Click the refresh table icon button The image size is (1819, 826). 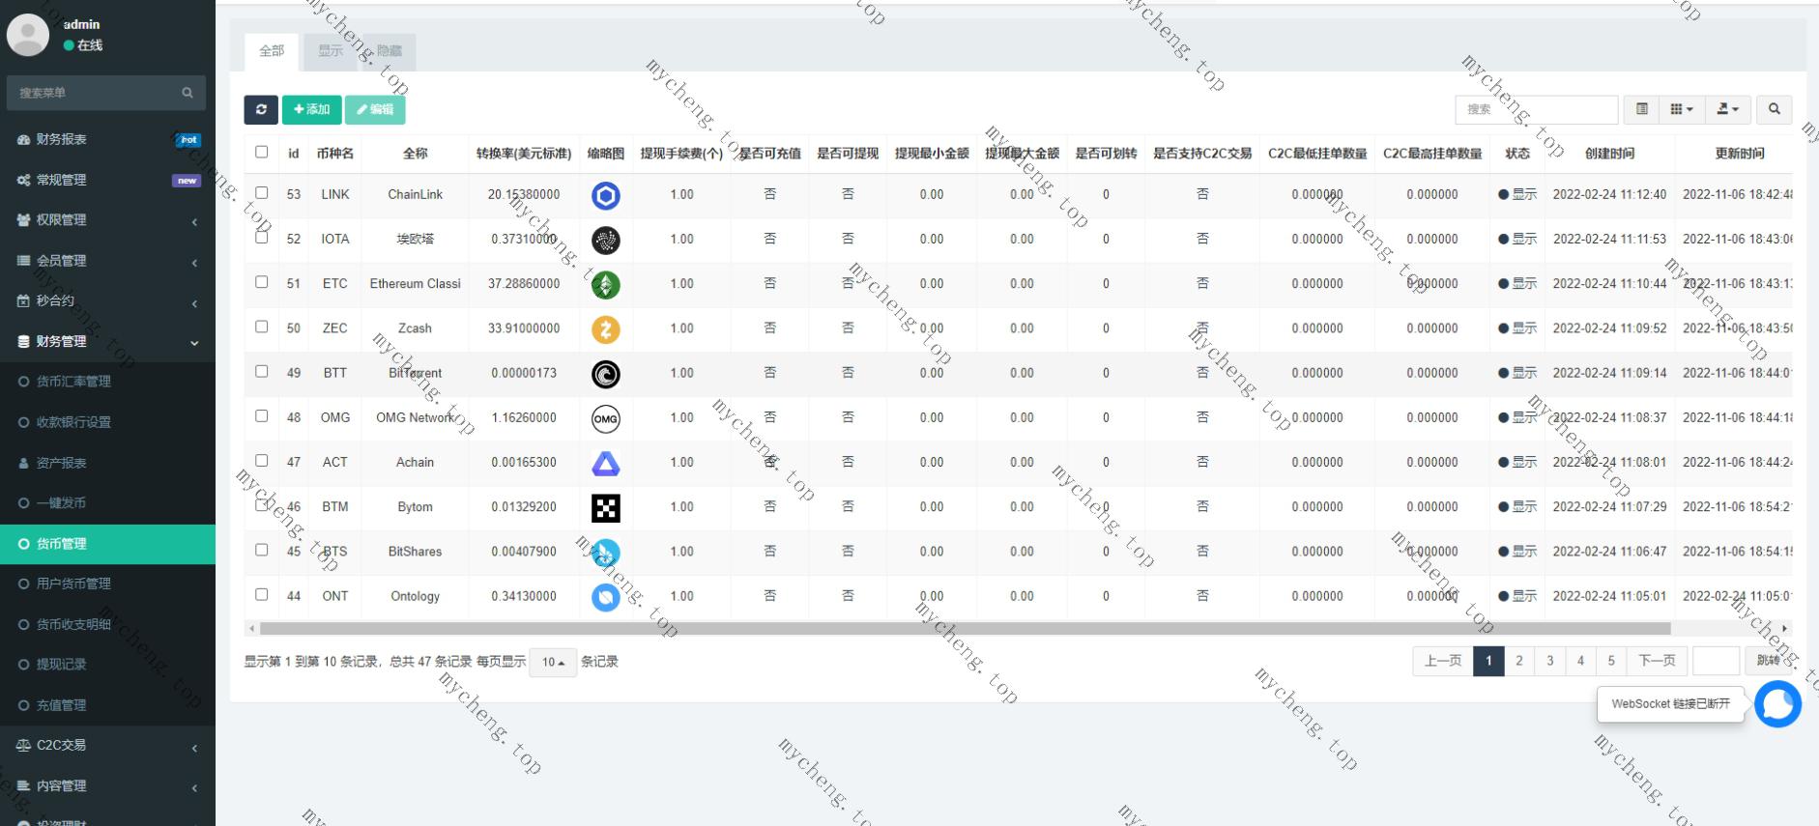click(261, 109)
